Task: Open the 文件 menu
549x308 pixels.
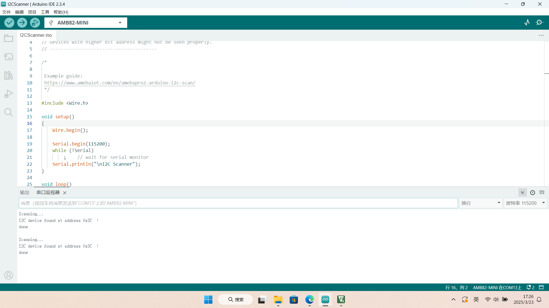Action: [6, 12]
